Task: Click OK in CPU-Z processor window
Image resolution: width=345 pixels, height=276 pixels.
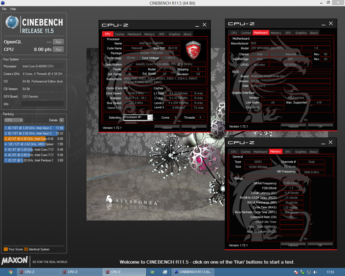Action: (x=194, y=128)
